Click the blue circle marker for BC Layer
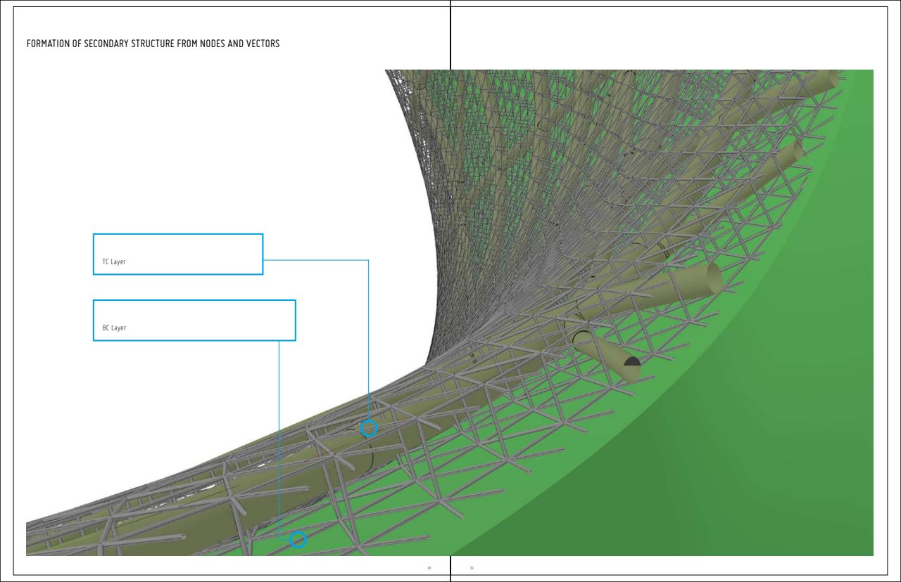The height and width of the screenshot is (582, 901). (x=298, y=540)
